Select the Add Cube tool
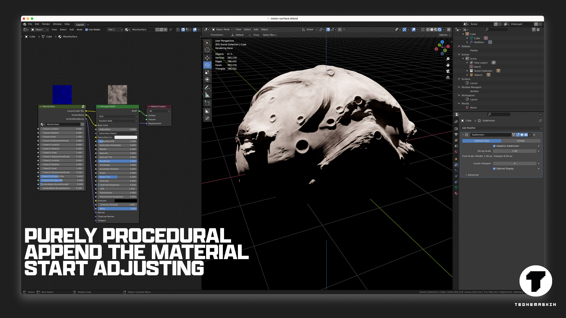Viewport: 566px width, 318px height. (207, 103)
